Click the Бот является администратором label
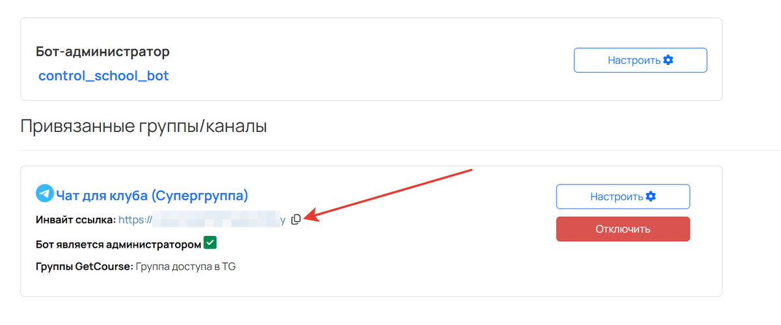781x325 pixels. [118, 244]
